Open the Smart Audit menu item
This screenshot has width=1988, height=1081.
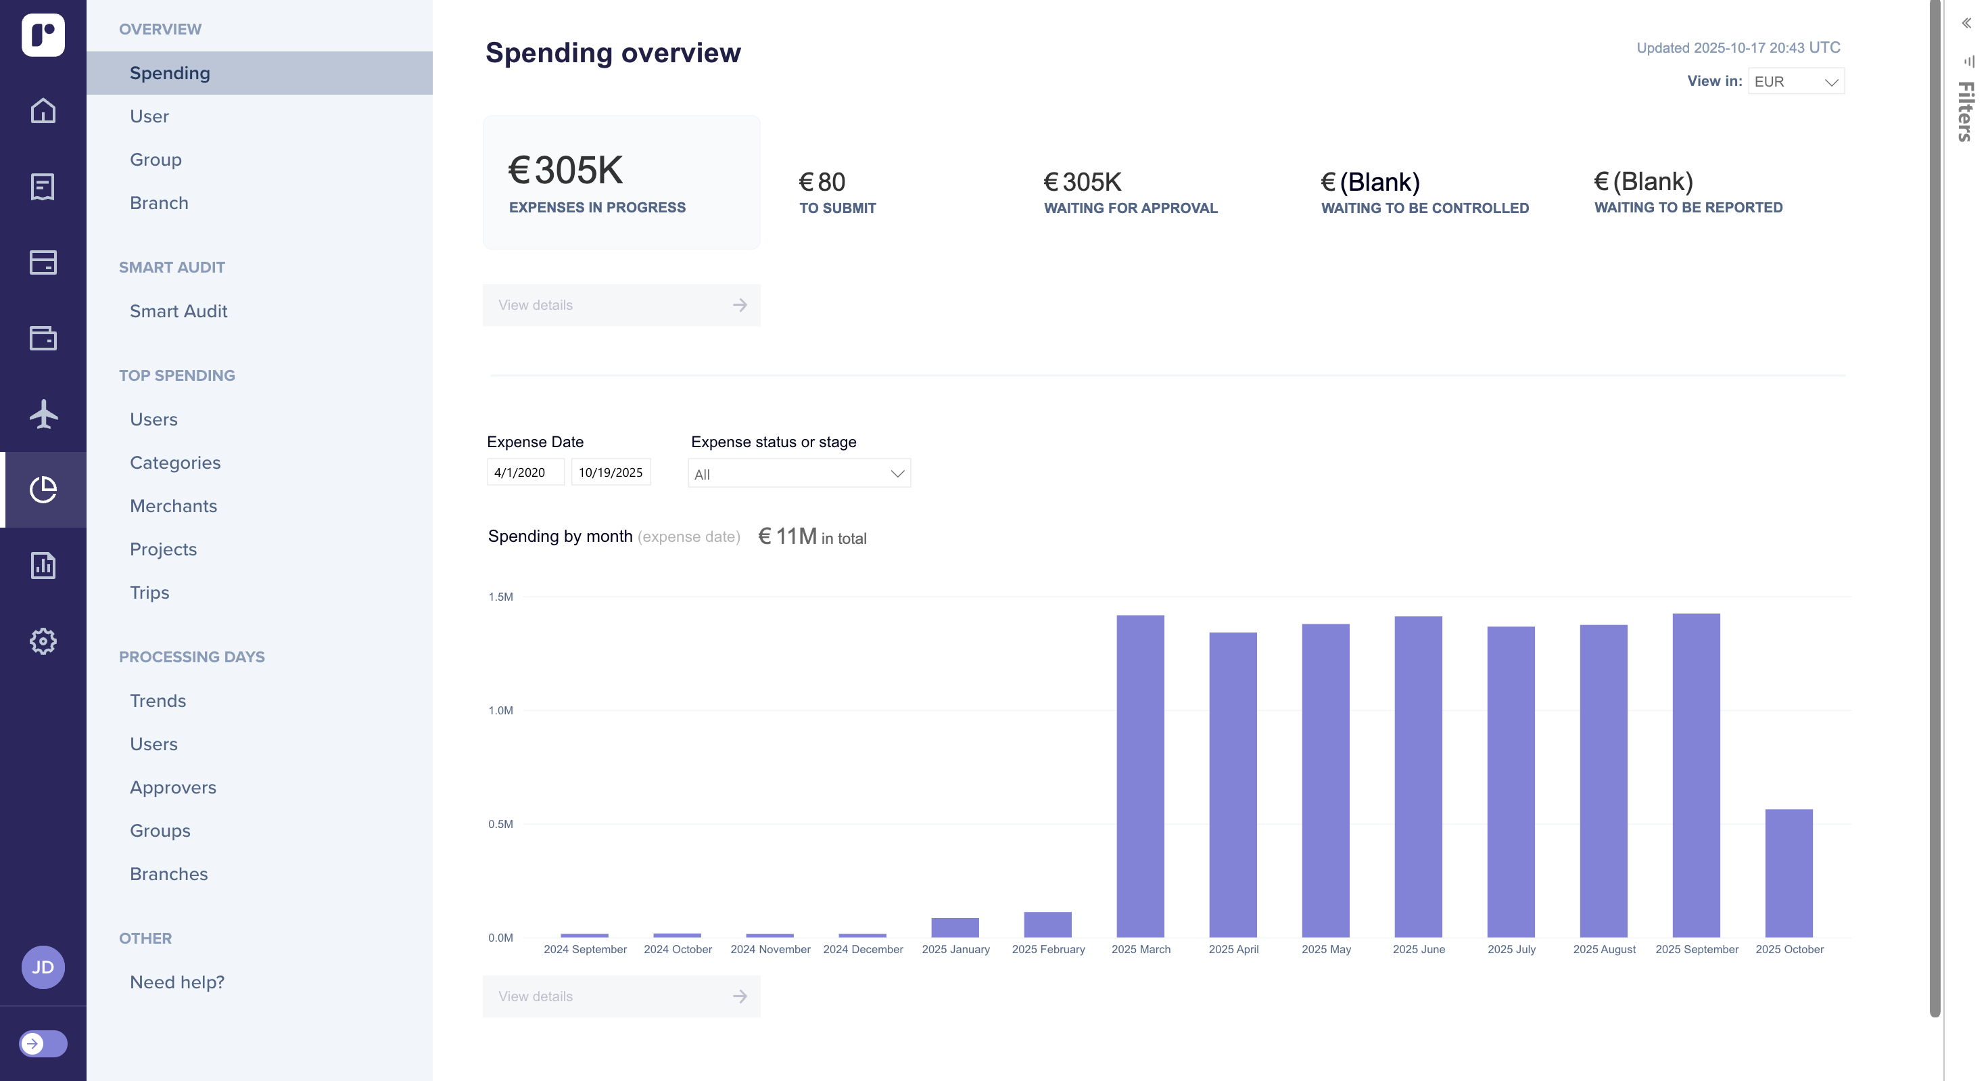pyautogui.click(x=179, y=311)
